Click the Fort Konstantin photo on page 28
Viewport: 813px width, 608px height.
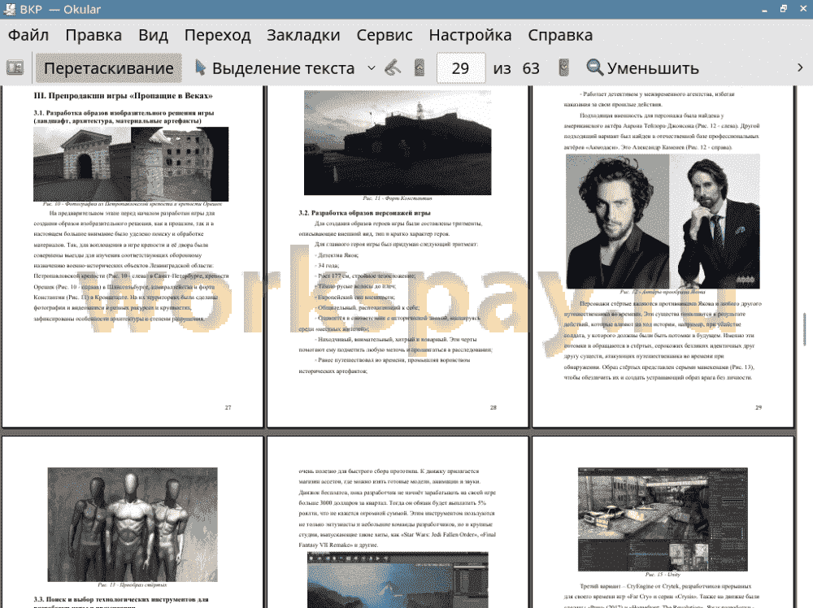(x=398, y=142)
